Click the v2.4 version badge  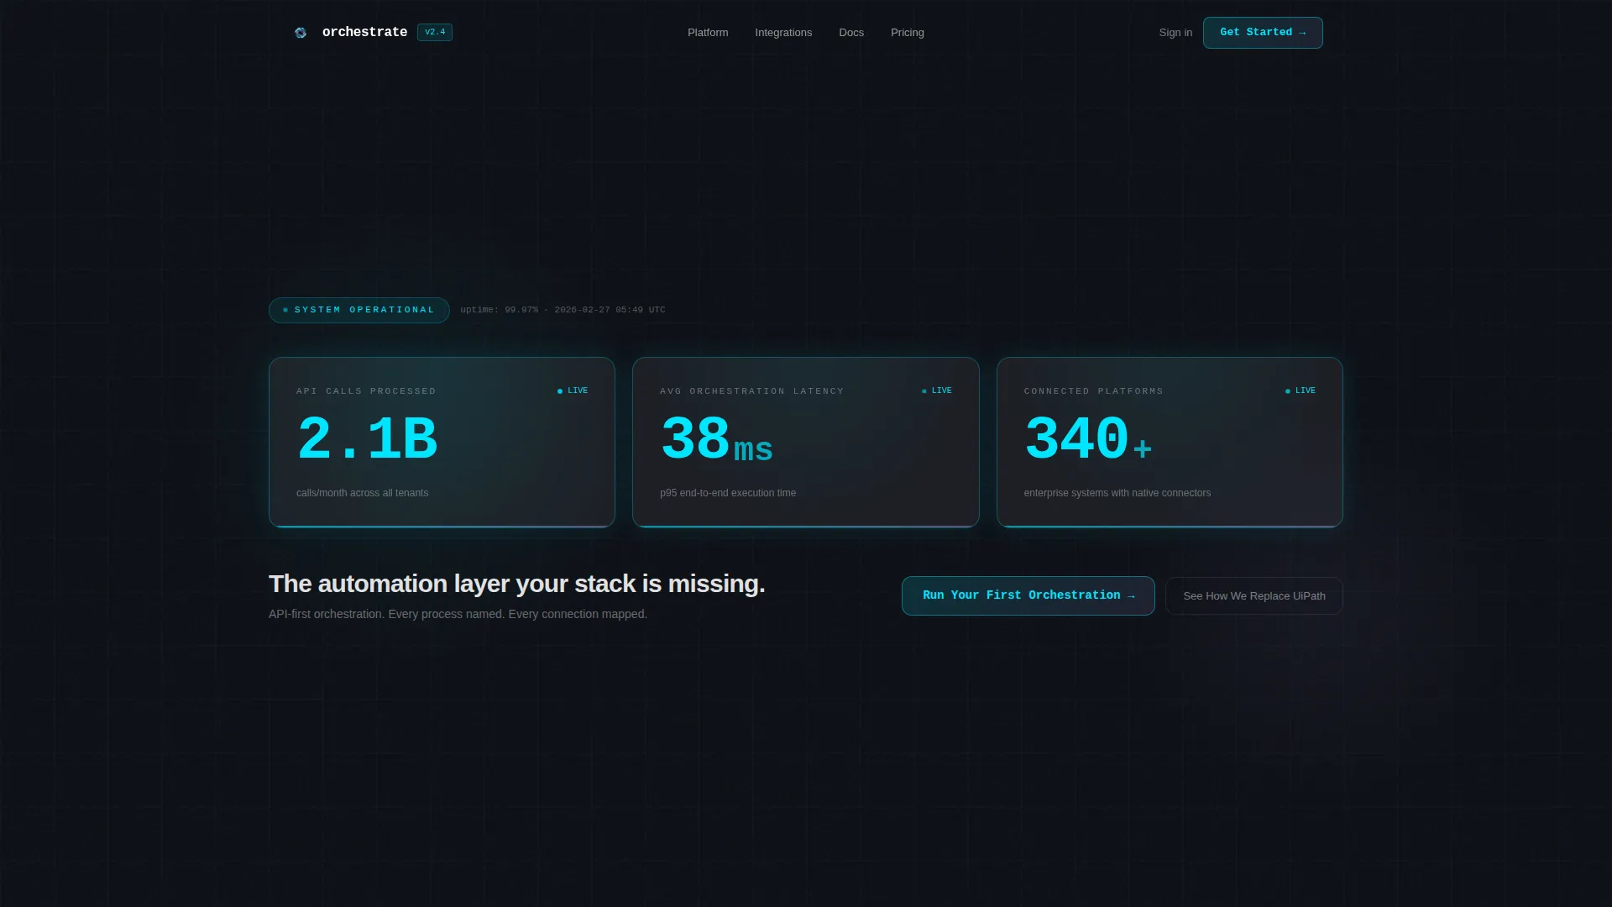(435, 32)
